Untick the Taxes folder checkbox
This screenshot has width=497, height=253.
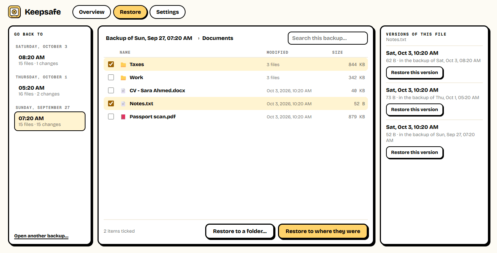pyautogui.click(x=111, y=64)
